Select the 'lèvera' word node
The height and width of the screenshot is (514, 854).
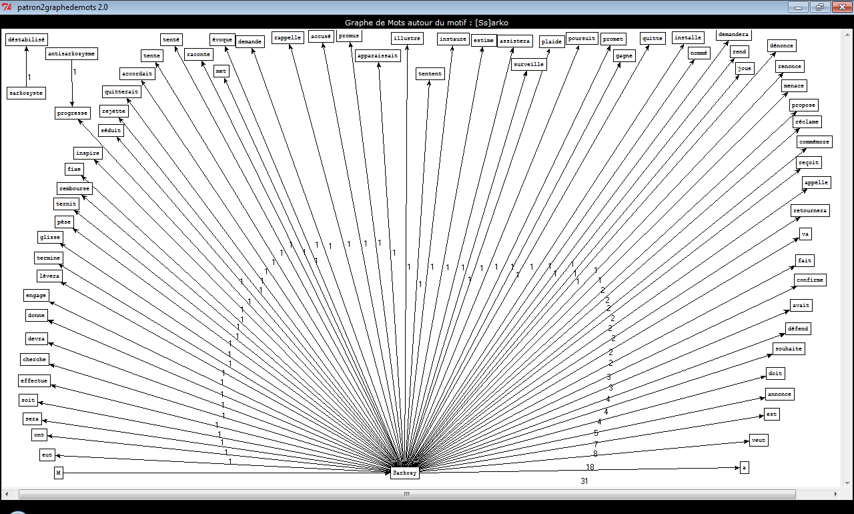tap(49, 275)
